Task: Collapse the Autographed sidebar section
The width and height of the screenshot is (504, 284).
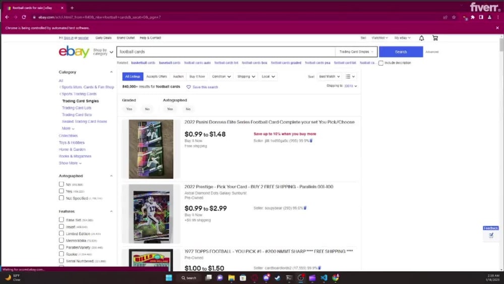Action: point(111,176)
